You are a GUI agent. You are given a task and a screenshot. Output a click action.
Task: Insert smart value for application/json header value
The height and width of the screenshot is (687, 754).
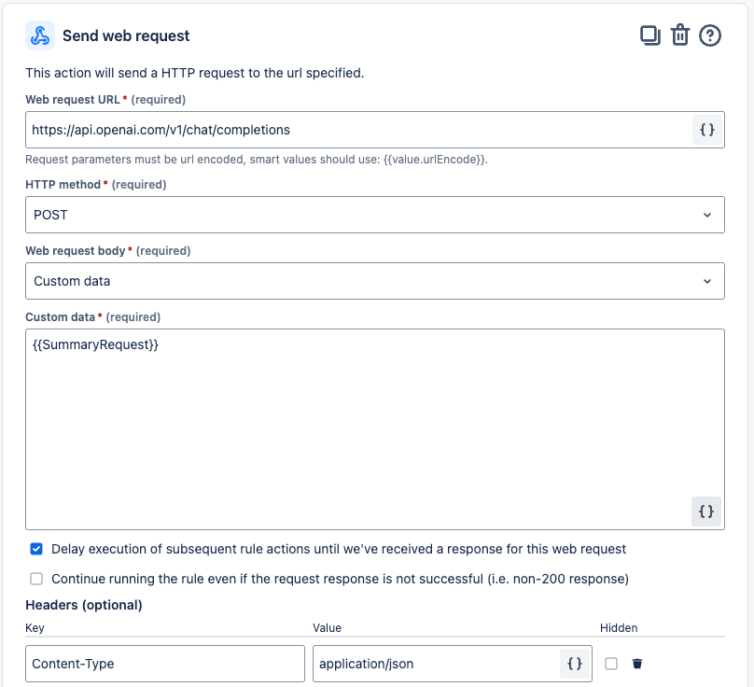point(575,664)
